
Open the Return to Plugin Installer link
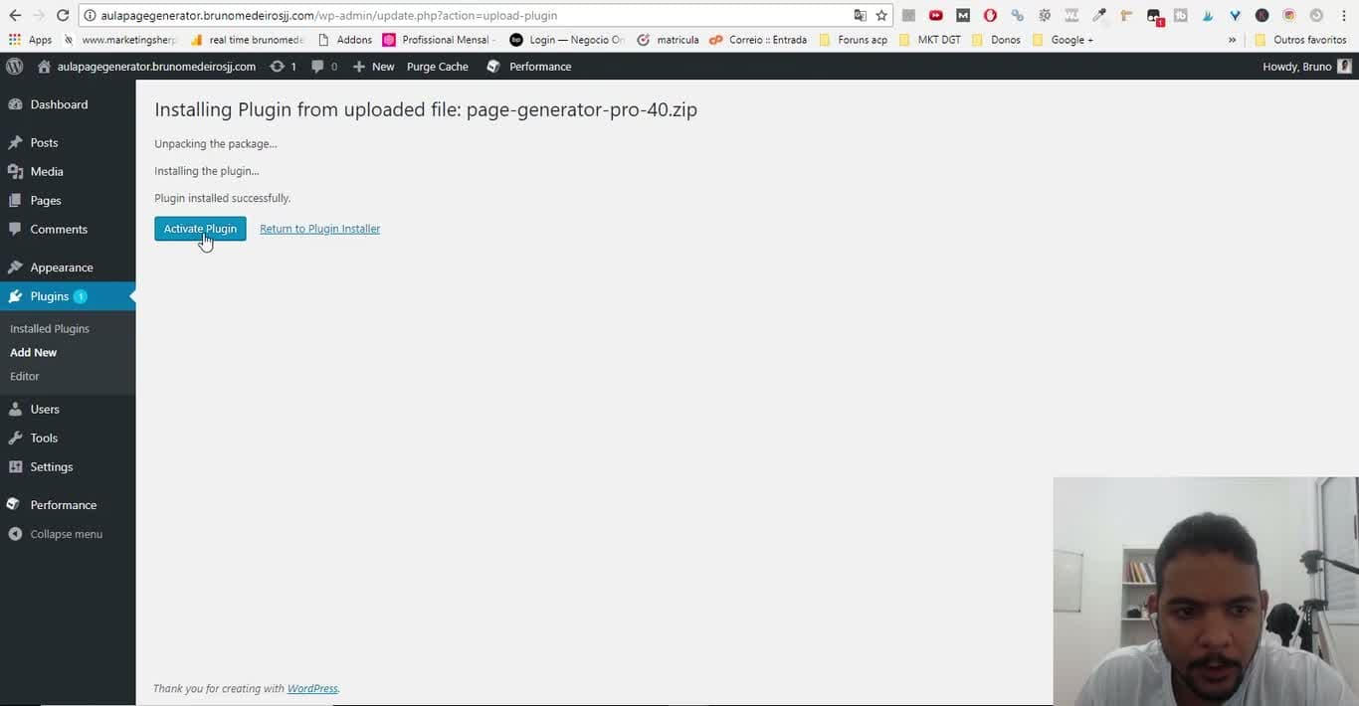pos(319,229)
